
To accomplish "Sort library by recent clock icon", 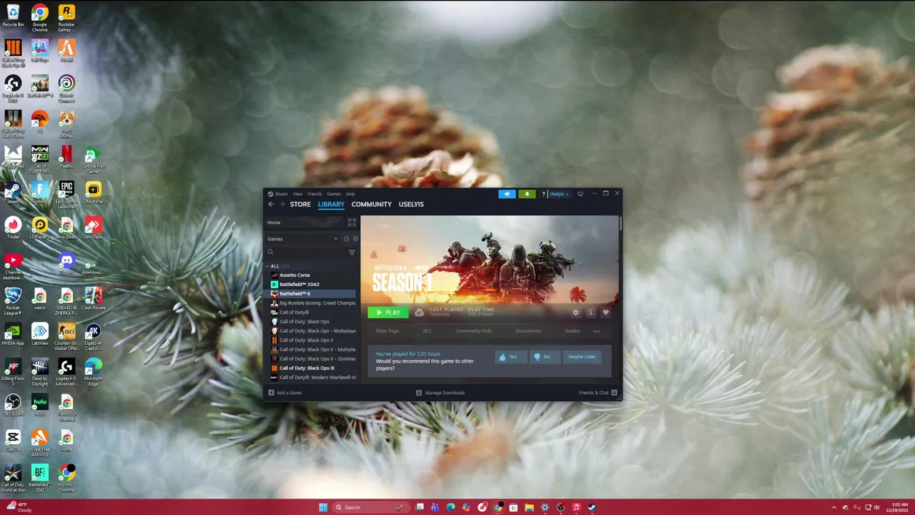I will coord(346,239).
